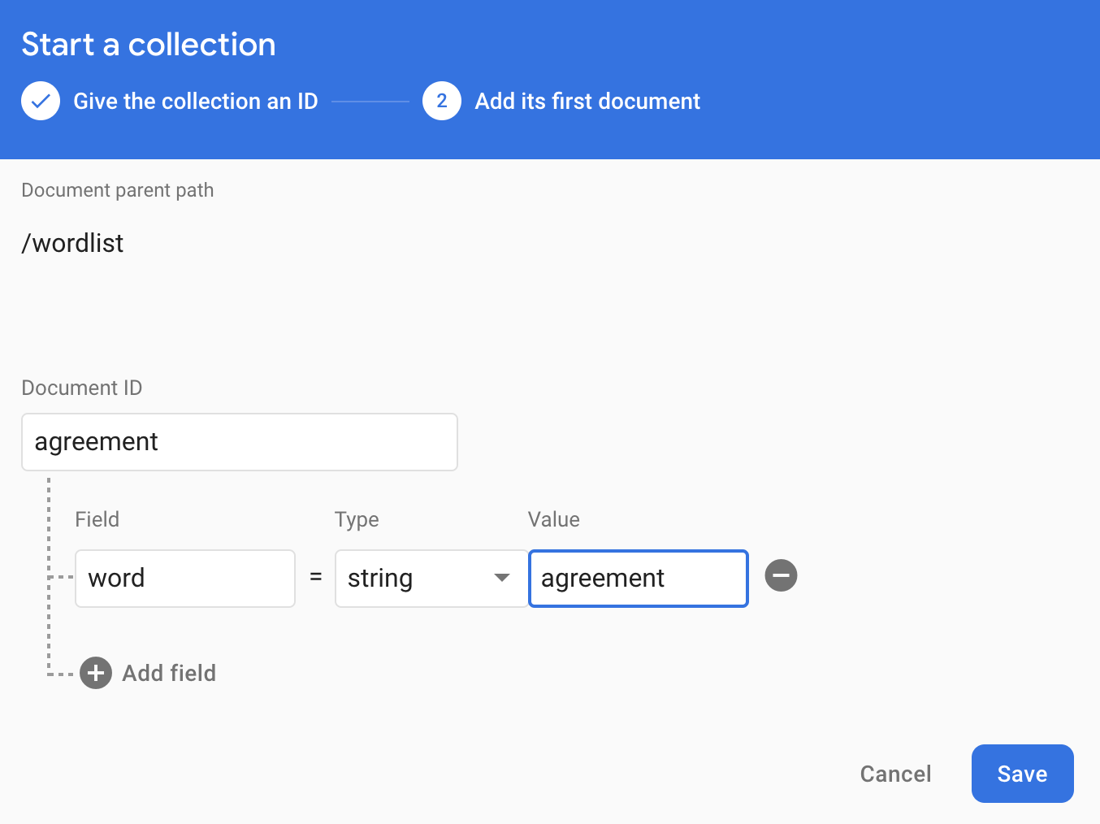The image size is (1100, 824).
Task: Click the /wordlist parent path text
Action: pos(73,243)
